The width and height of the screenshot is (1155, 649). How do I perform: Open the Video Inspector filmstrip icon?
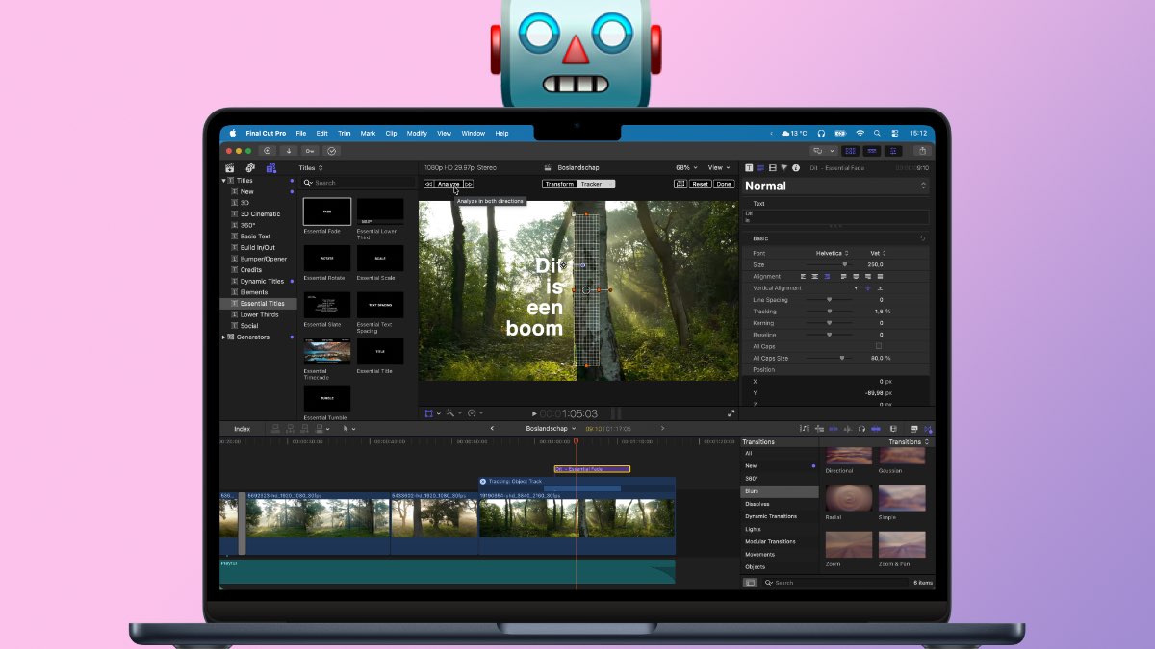(x=773, y=167)
